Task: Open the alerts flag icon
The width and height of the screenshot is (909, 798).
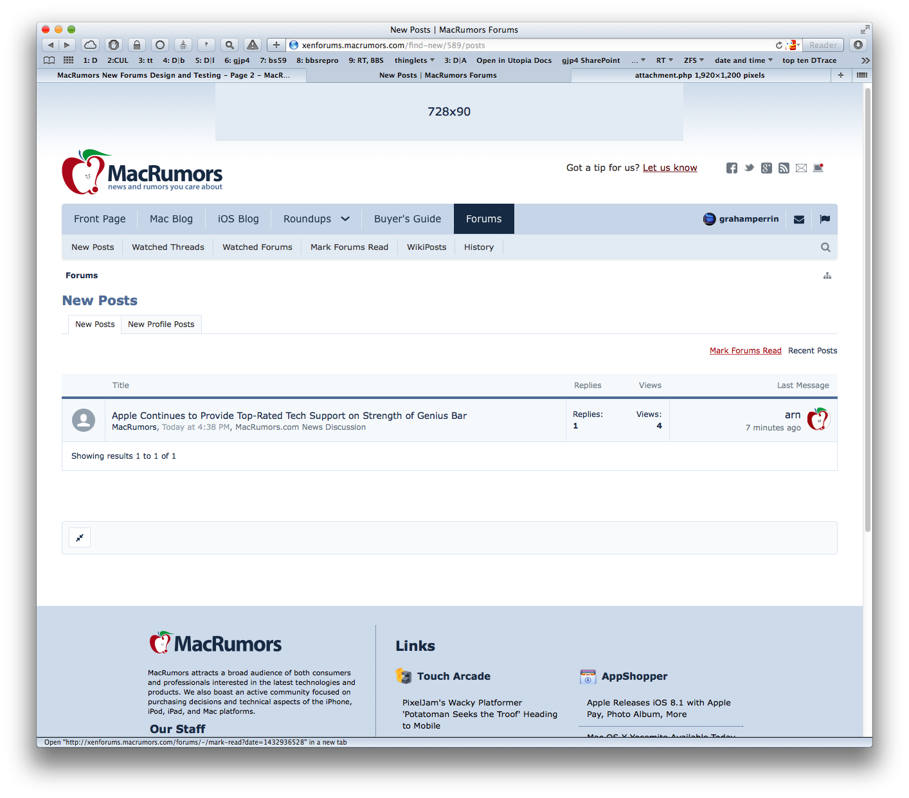Action: point(825,219)
